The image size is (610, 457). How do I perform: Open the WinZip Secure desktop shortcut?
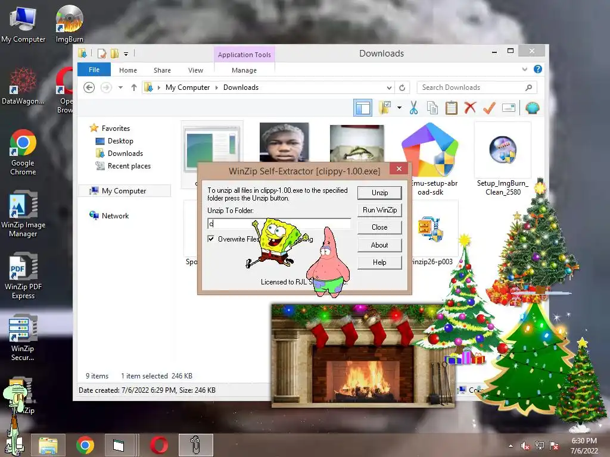[x=23, y=337]
